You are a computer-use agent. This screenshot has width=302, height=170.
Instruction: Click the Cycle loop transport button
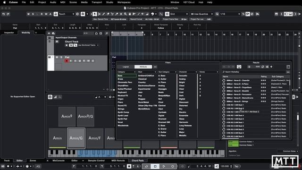[x=146, y=166]
